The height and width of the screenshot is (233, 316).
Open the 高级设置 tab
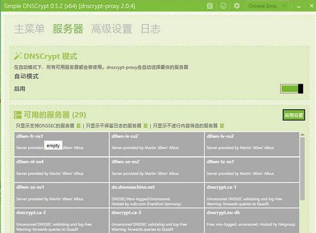tap(112, 29)
